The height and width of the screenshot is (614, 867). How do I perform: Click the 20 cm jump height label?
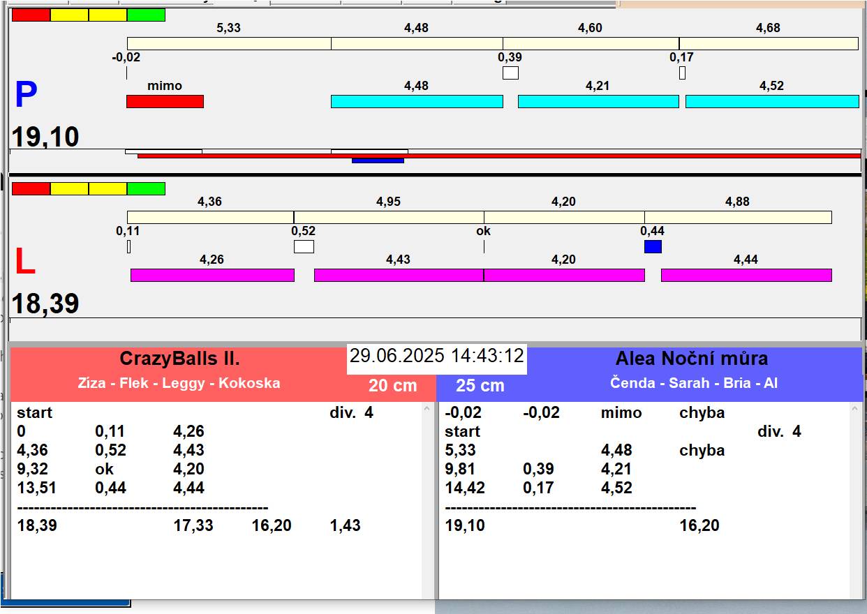coord(392,385)
